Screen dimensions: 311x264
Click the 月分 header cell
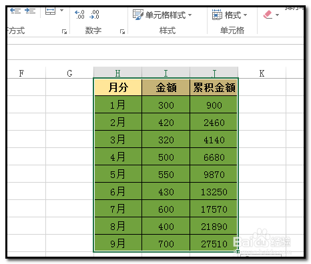[x=118, y=87]
